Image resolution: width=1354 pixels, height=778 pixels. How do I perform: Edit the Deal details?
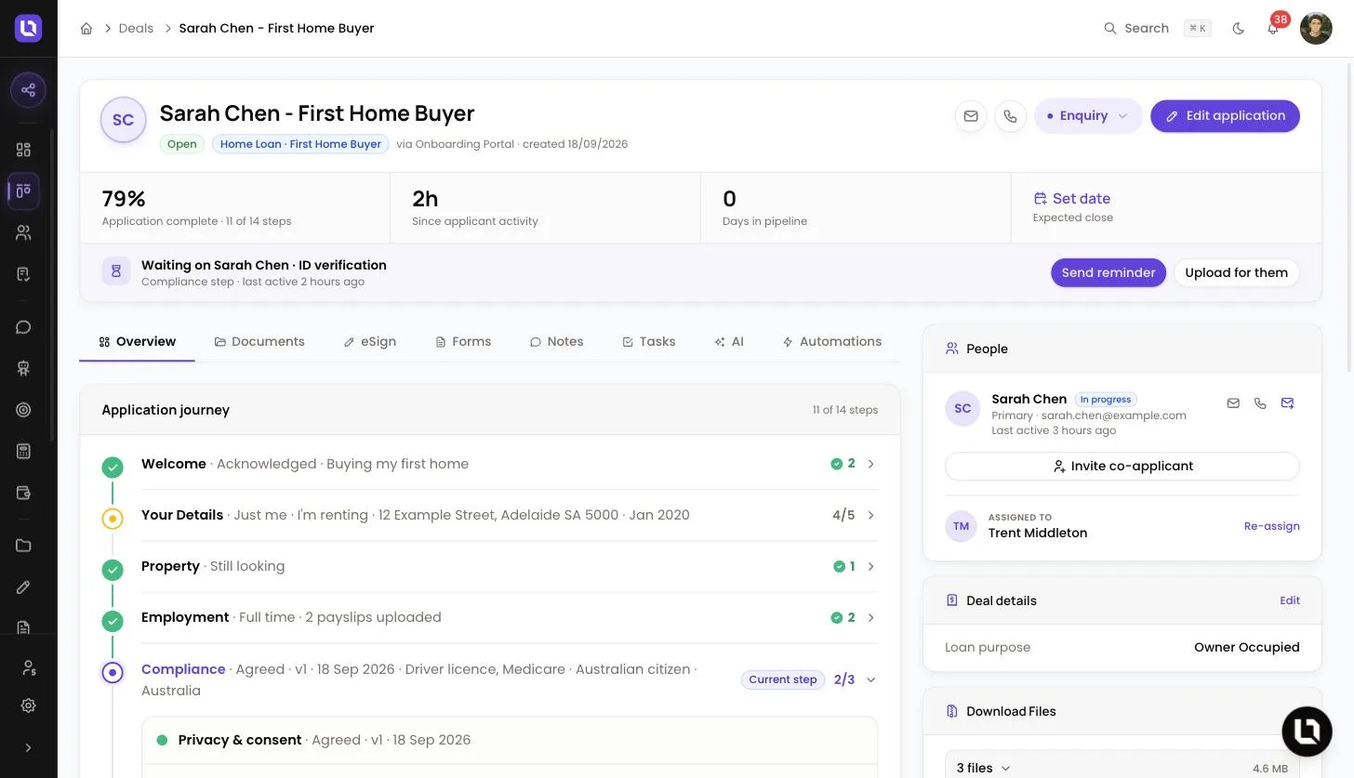point(1289,600)
